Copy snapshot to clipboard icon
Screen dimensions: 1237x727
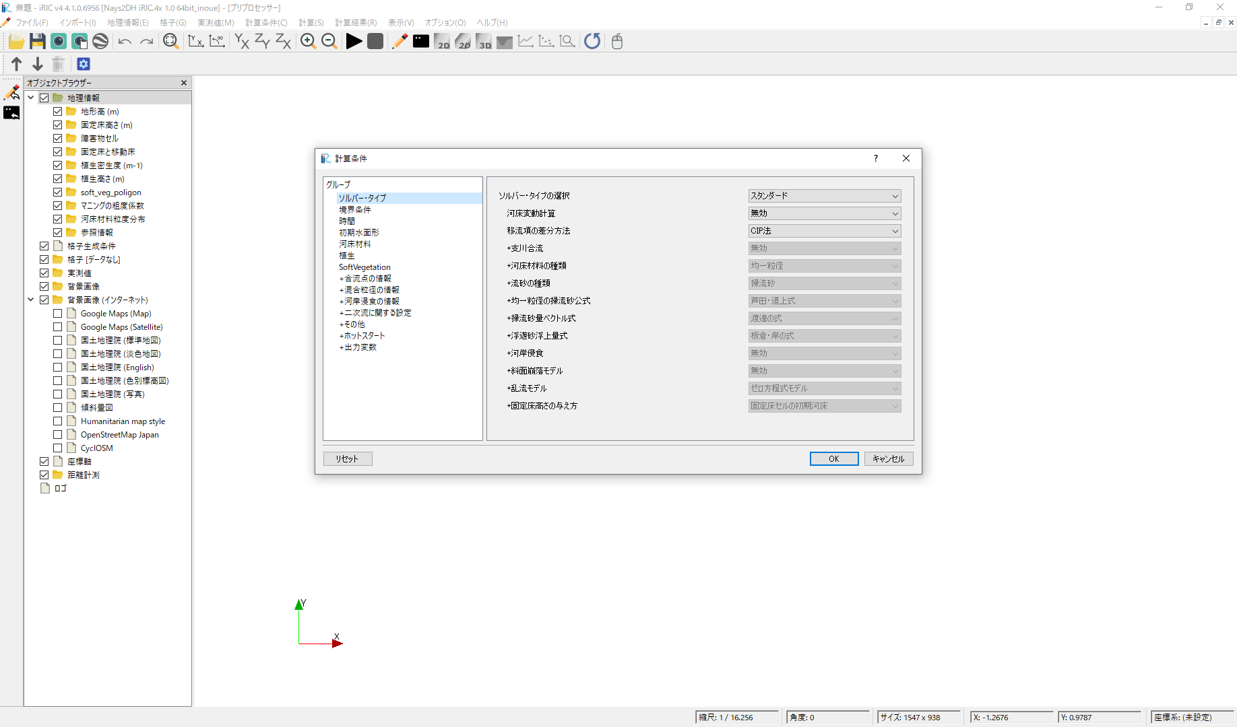pos(80,42)
